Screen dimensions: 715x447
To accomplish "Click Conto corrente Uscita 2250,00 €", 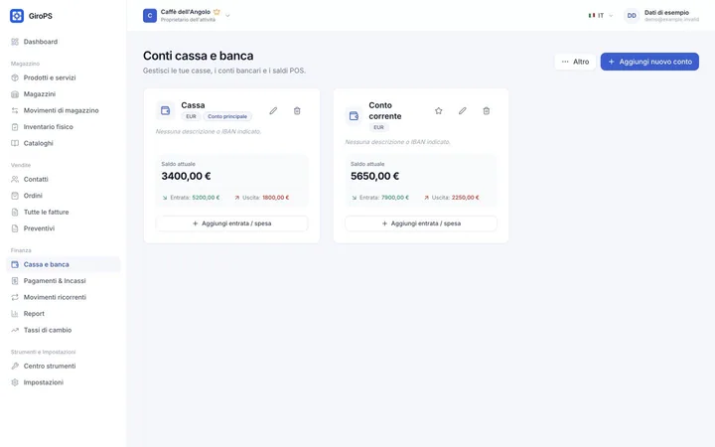I will (x=465, y=198).
